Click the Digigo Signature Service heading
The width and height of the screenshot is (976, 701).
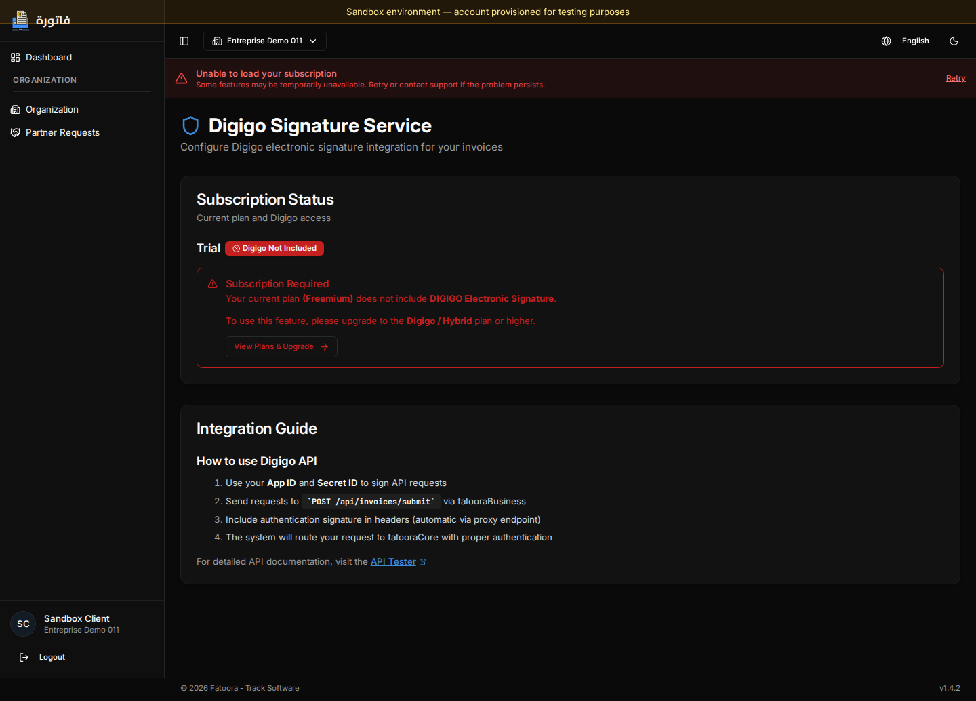click(320, 125)
